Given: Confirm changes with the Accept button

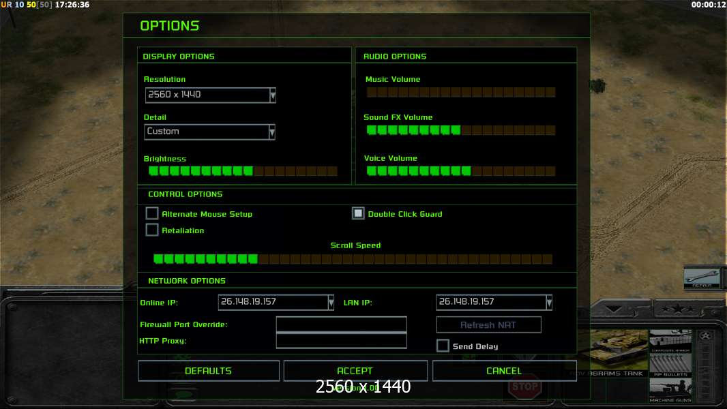Looking at the screenshot, I should 355,371.
